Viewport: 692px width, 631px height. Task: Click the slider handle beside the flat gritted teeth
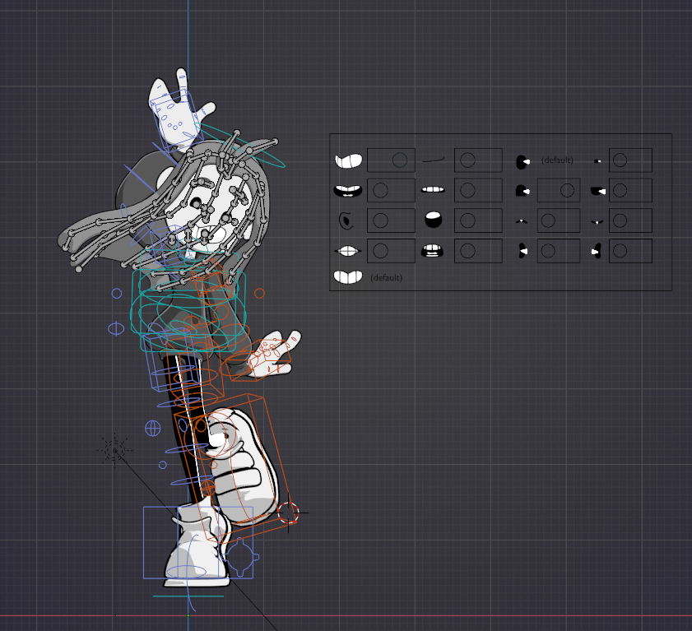468,191
